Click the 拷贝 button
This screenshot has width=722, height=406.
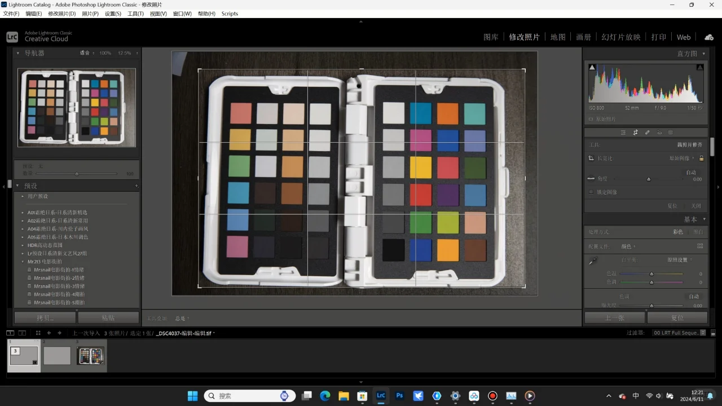click(45, 317)
